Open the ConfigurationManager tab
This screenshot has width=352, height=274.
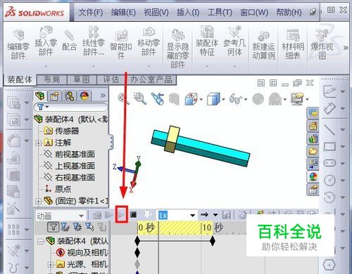(70, 96)
